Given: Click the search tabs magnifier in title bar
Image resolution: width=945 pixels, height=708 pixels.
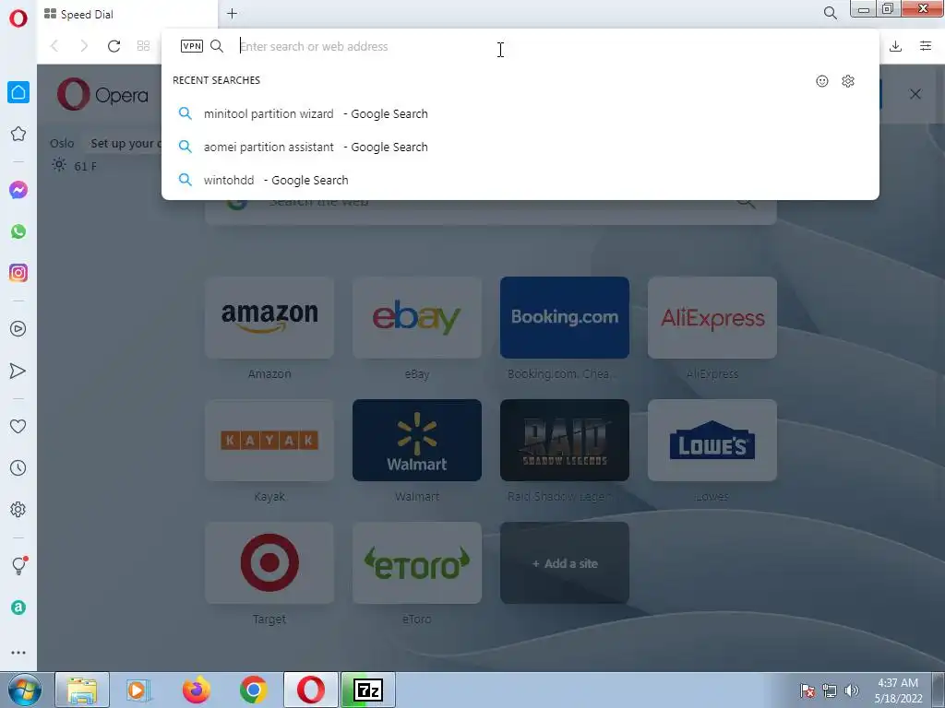Looking at the screenshot, I should (830, 13).
